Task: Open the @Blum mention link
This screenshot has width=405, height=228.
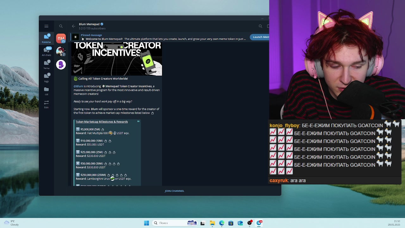Action: pyautogui.click(x=78, y=86)
